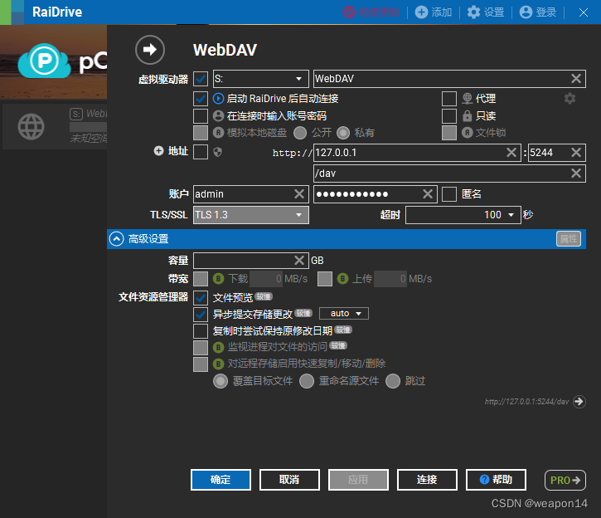Image resolution: width=601 pixels, height=518 pixels.
Task: Select the globe WebDAV drive icon in sidebar
Action: [31, 127]
